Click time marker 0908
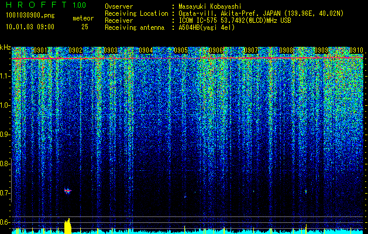 tap(286, 50)
